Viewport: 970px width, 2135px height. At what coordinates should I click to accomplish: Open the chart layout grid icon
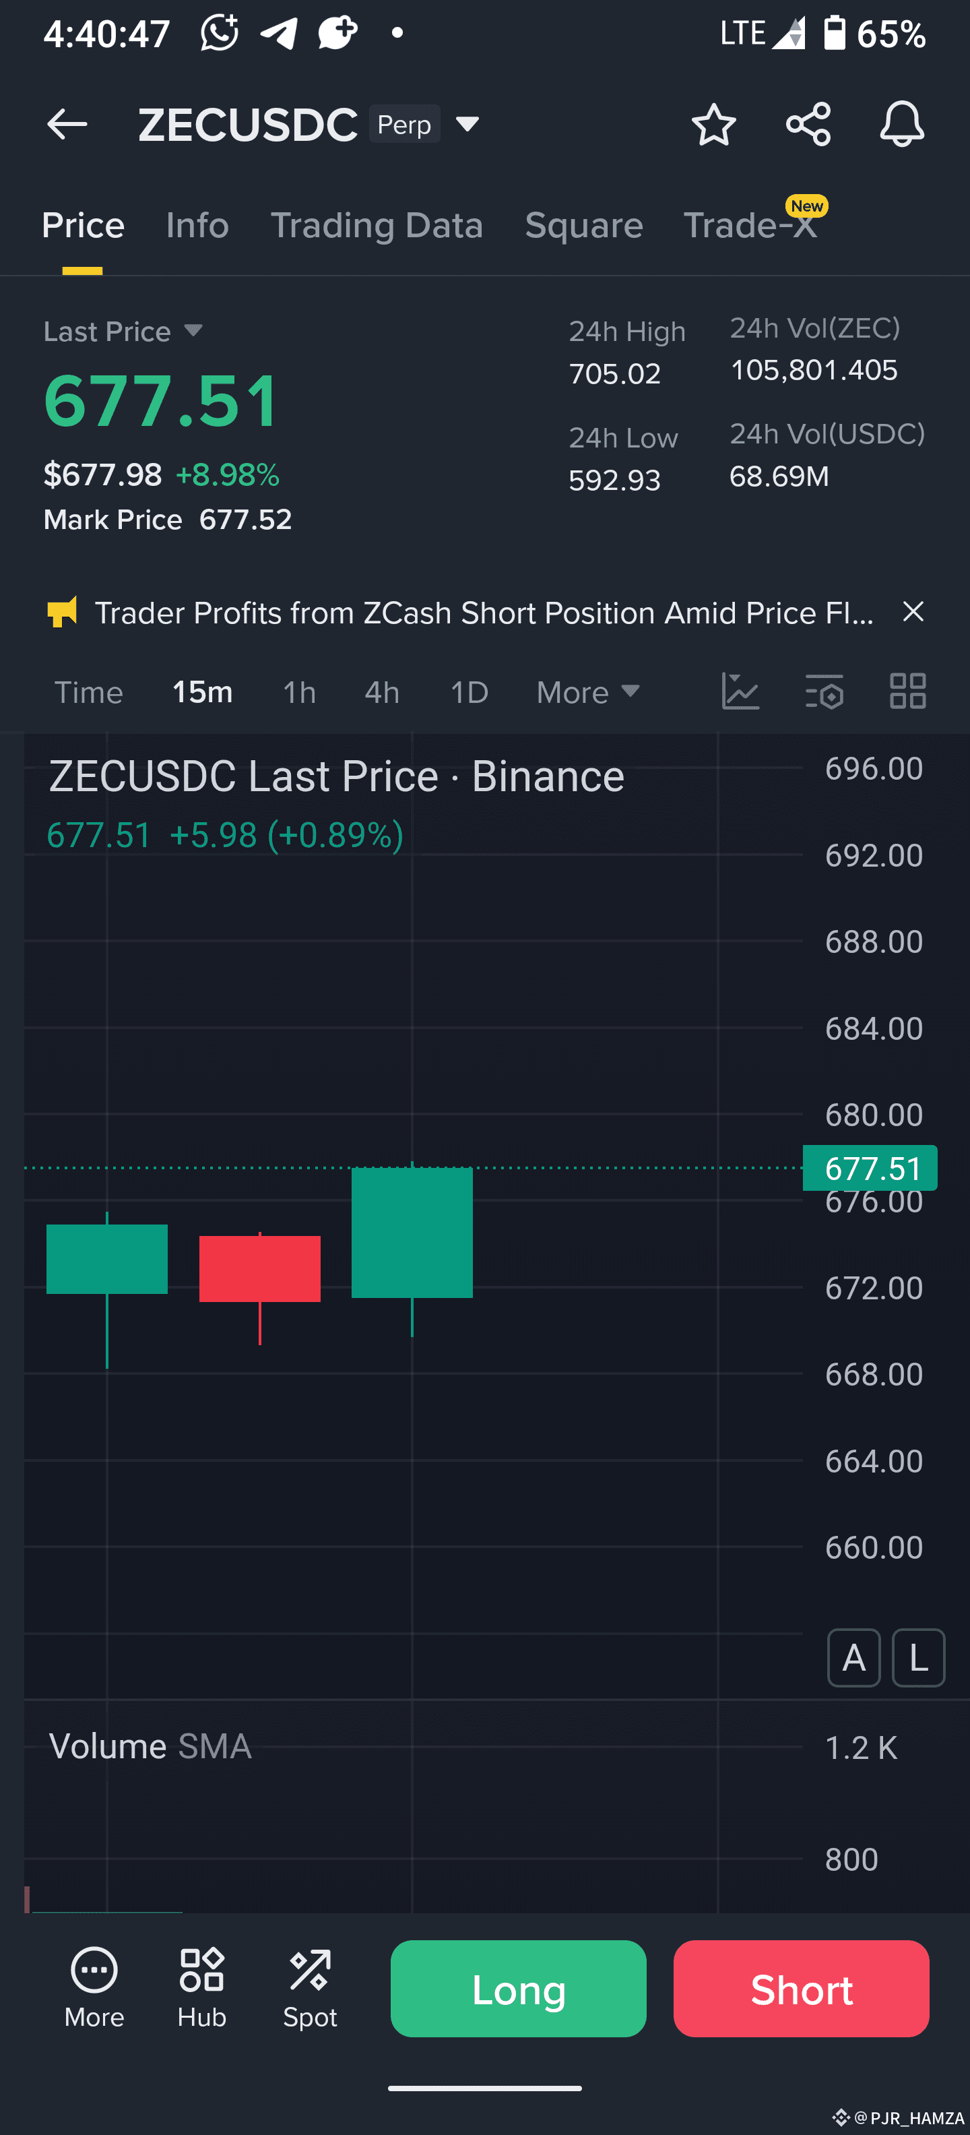click(x=908, y=691)
